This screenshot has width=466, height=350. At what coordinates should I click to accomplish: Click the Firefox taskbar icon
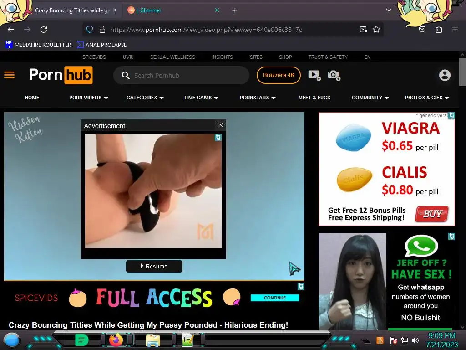click(116, 340)
